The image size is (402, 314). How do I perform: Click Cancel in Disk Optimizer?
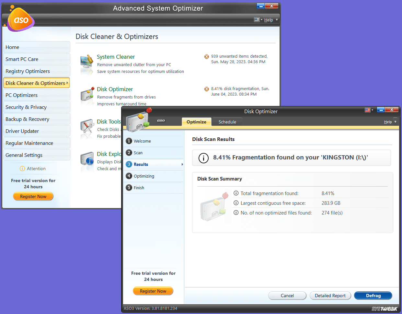point(287,296)
